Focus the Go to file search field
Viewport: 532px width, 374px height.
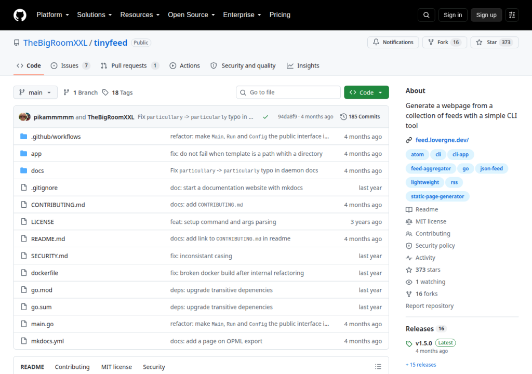[288, 92]
